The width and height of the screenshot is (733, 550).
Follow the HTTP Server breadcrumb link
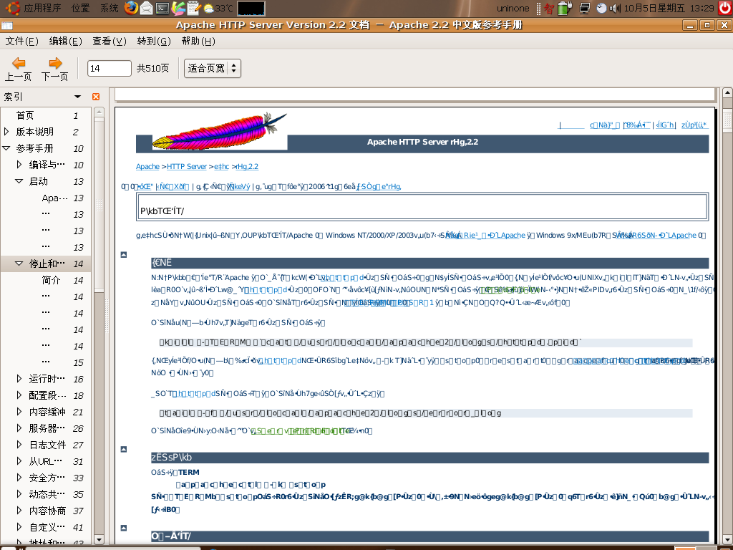(x=187, y=166)
